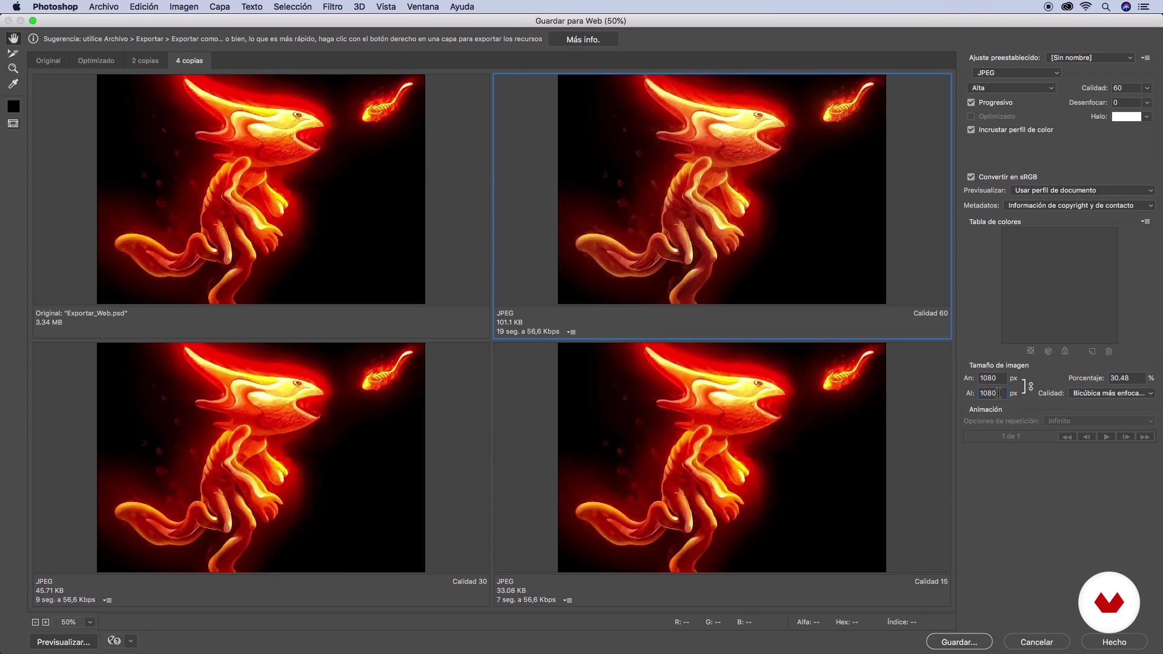Toggle the Progresivo checkbox
This screenshot has height=654, width=1163.
[971, 103]
